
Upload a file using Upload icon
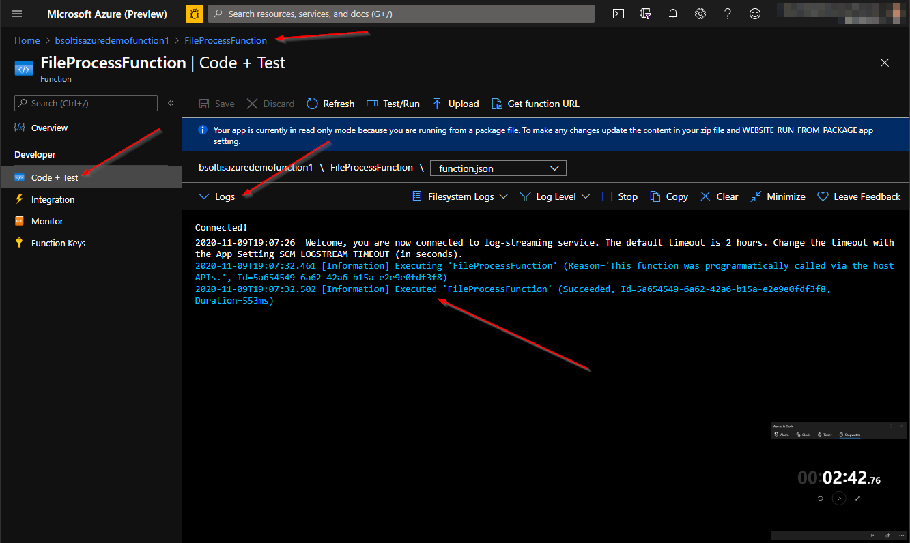456,104
